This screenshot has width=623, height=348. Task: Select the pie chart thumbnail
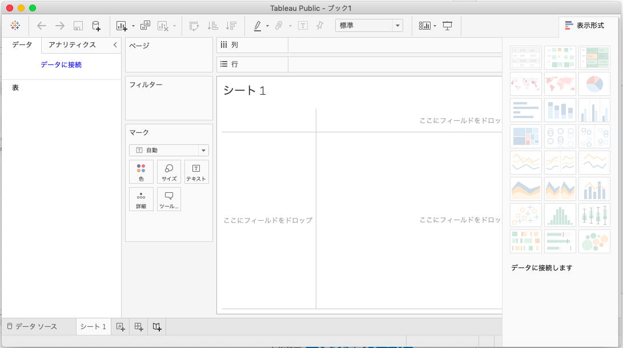pyautogui.click(x=594, y=84)
